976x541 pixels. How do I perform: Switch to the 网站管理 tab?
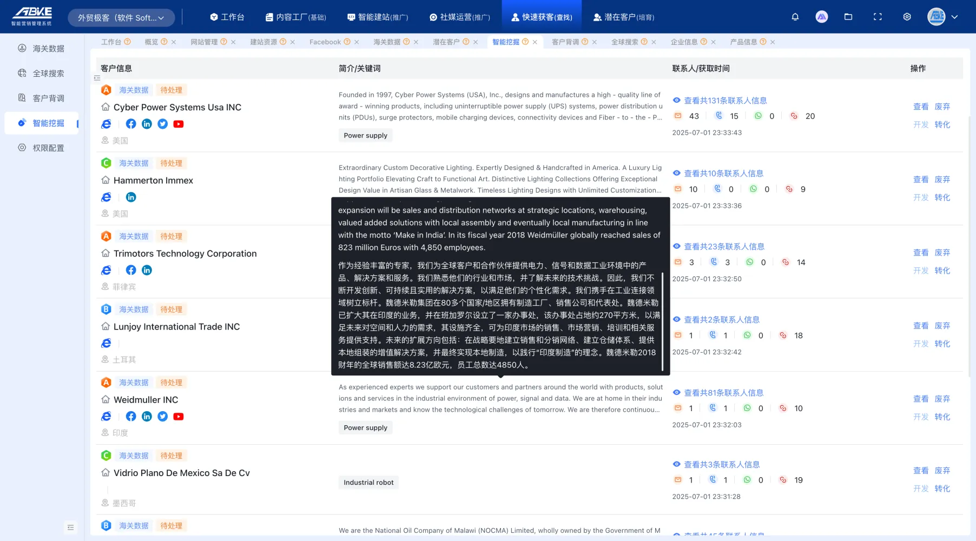click(x=204, y=42)
